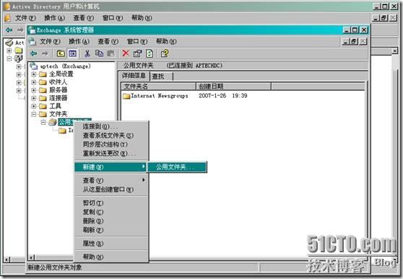Click aptech (Exchange) root node icon
The width and height of the screenshot is (403, 279).
pyautogui.click(x=34, y=66)
